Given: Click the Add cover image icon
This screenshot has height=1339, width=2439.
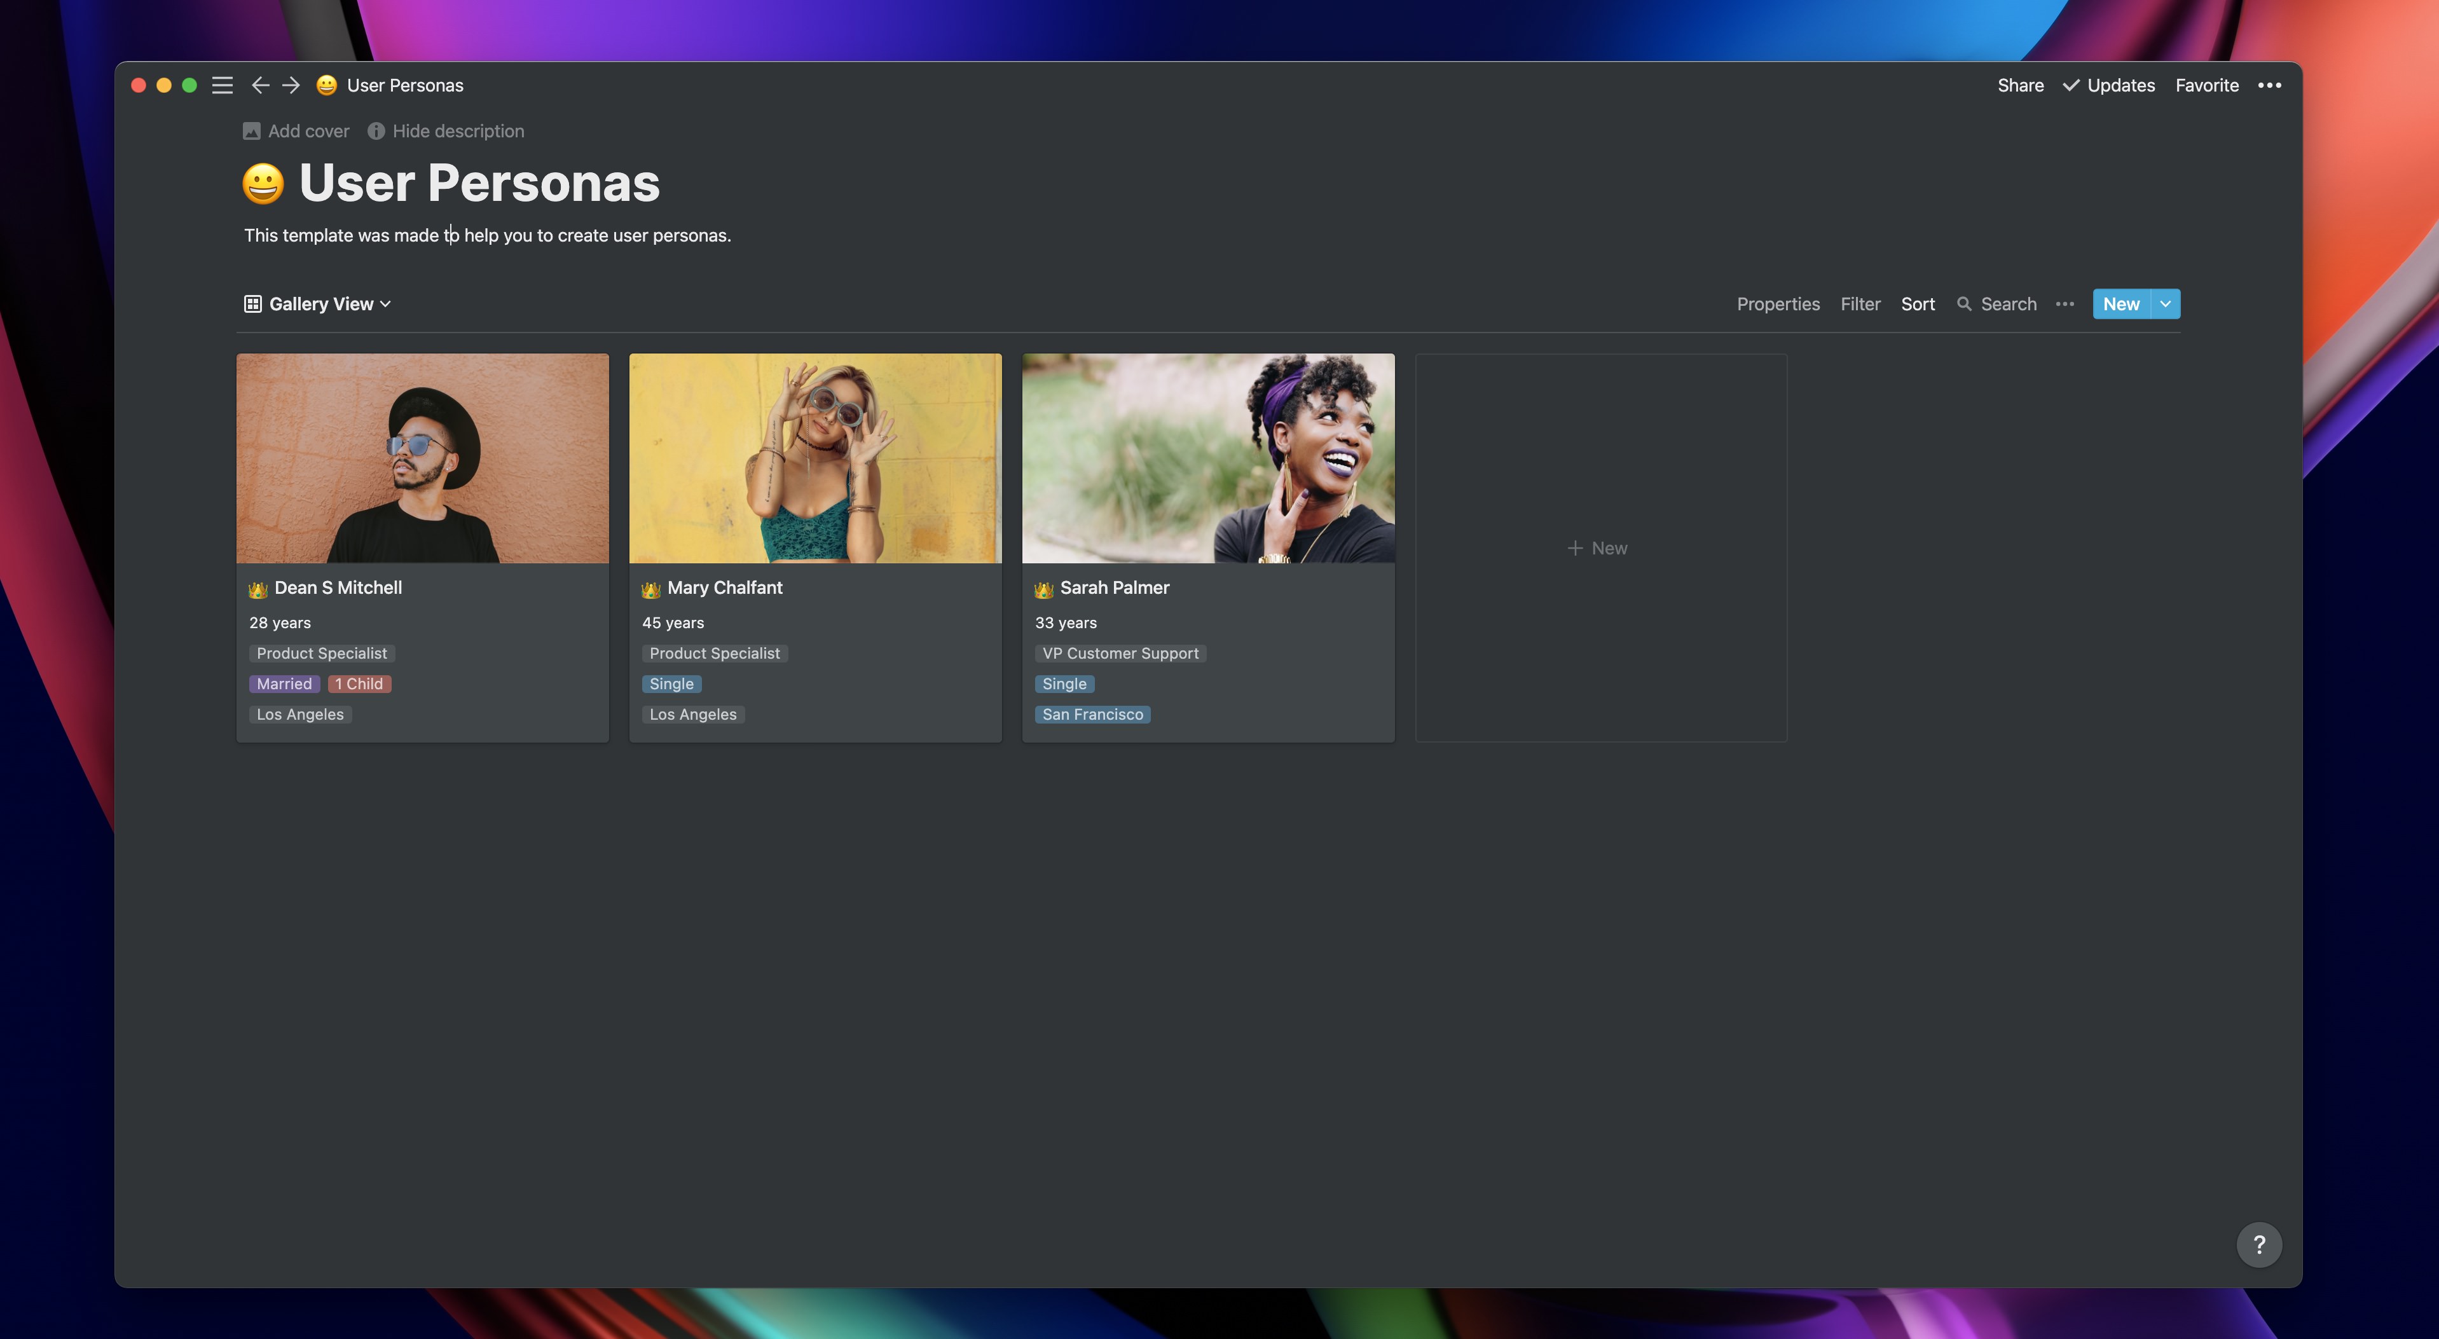Looking at the screenshot, I should coord(251,132).
